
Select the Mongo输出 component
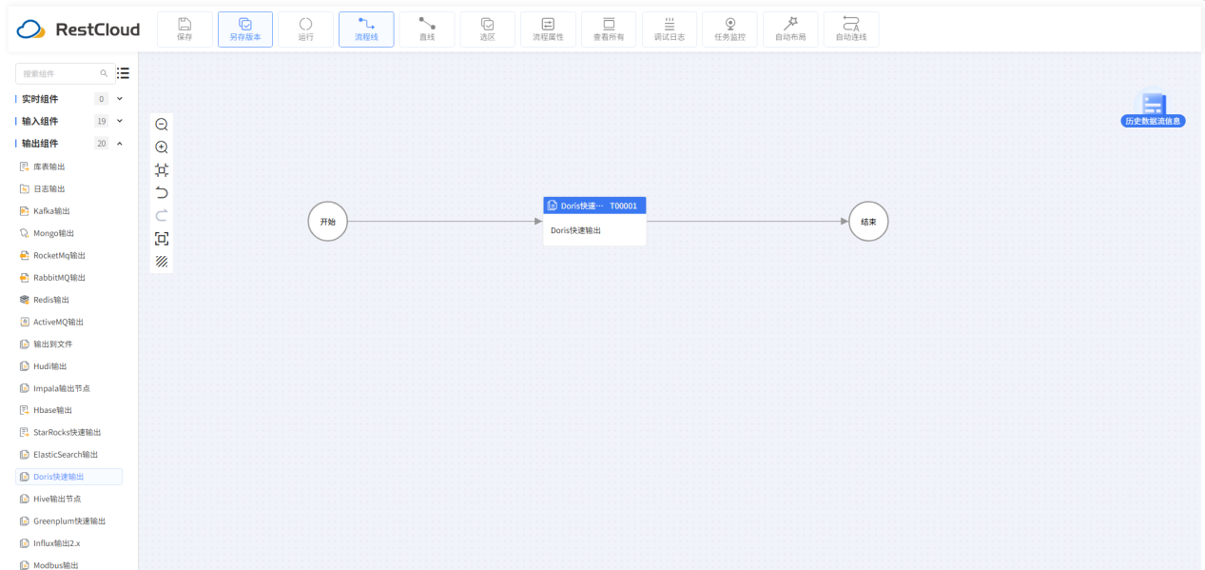tap(68, 233)
